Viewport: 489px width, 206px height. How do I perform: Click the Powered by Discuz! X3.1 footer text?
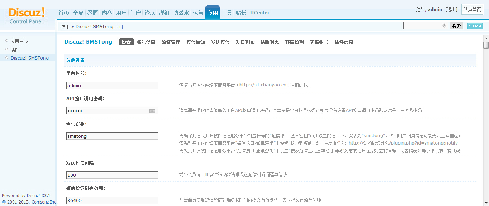tap(26, 196)
